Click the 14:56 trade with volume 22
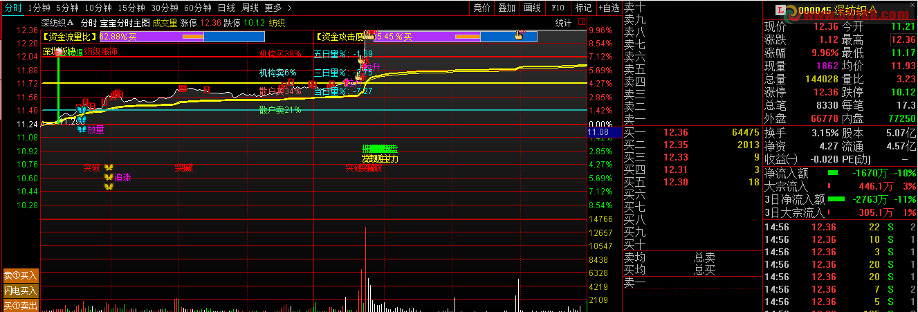 coord(840,227)
